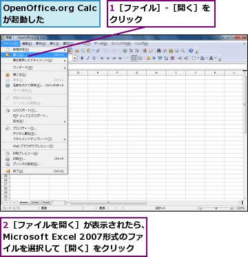Open the ヘルプ(H) menu in menu bar
248x257 pixels.
tap(141, 43)
